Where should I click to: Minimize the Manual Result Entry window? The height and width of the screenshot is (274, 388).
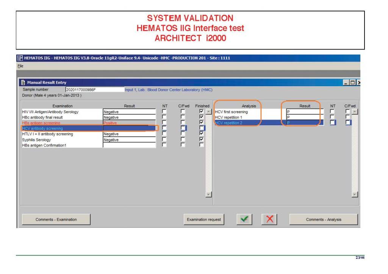346,83
